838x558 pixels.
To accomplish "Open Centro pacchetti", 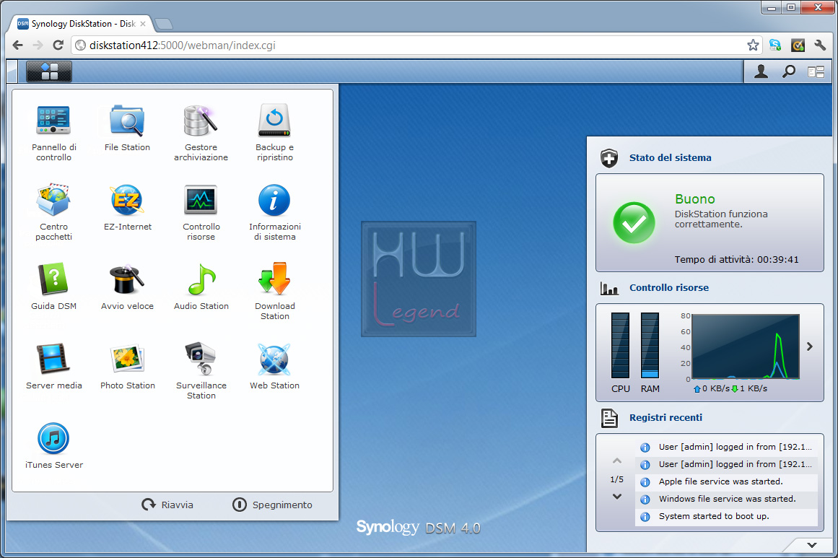I will [53, 212].
